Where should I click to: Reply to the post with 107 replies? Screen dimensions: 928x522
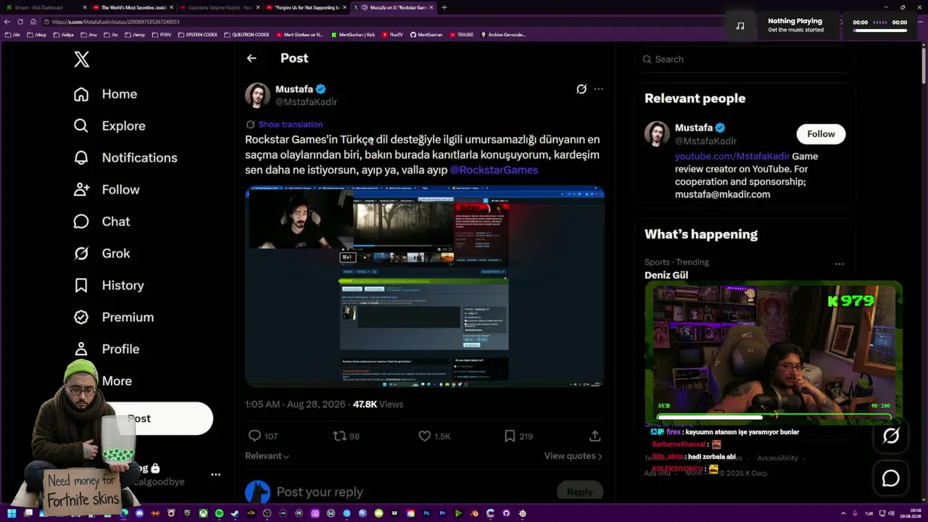(263, 436)
